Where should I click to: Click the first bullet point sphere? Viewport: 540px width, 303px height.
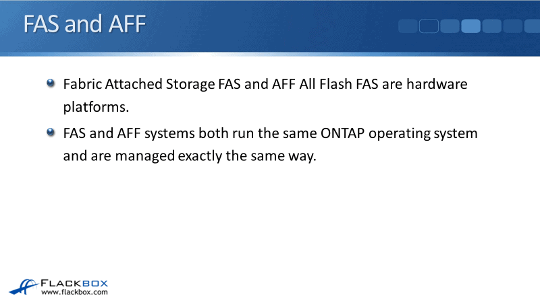51,83
